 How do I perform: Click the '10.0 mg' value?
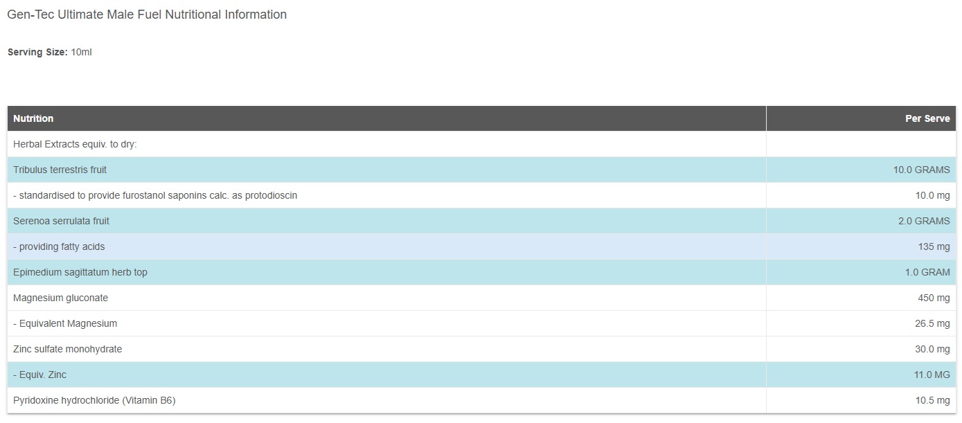932,195
